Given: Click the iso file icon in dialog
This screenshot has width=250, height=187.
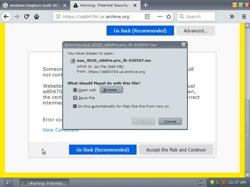Looking at the screenshot, I should (73, 60).
